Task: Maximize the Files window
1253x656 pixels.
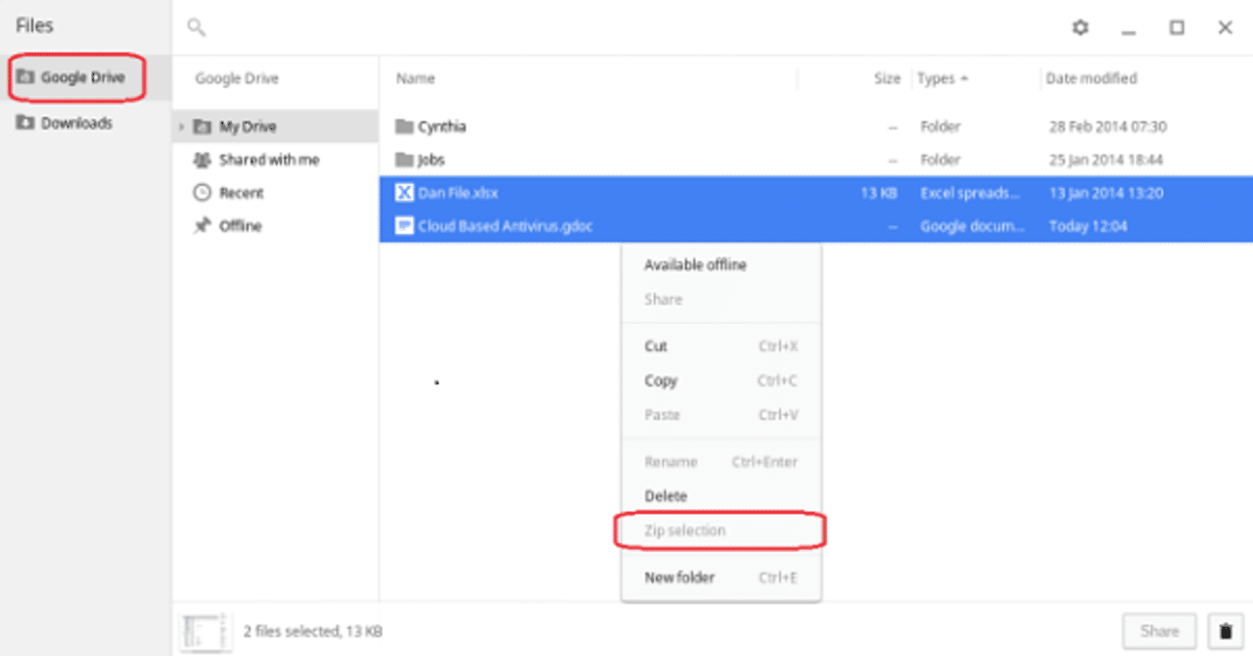Action: tap(1177, 27)
